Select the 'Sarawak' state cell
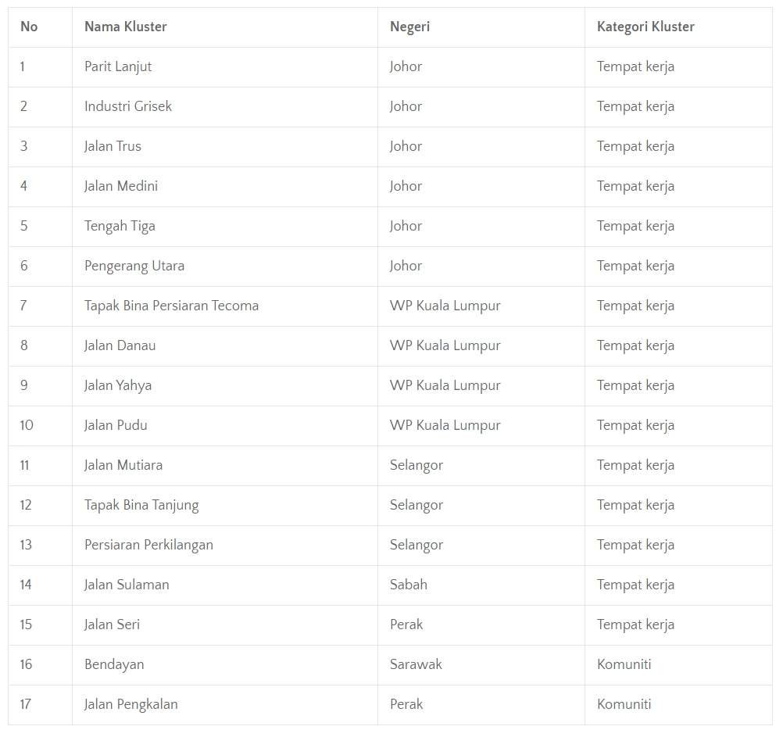The width and height of the screenshot is (783, 730). (x=416, y=664)
